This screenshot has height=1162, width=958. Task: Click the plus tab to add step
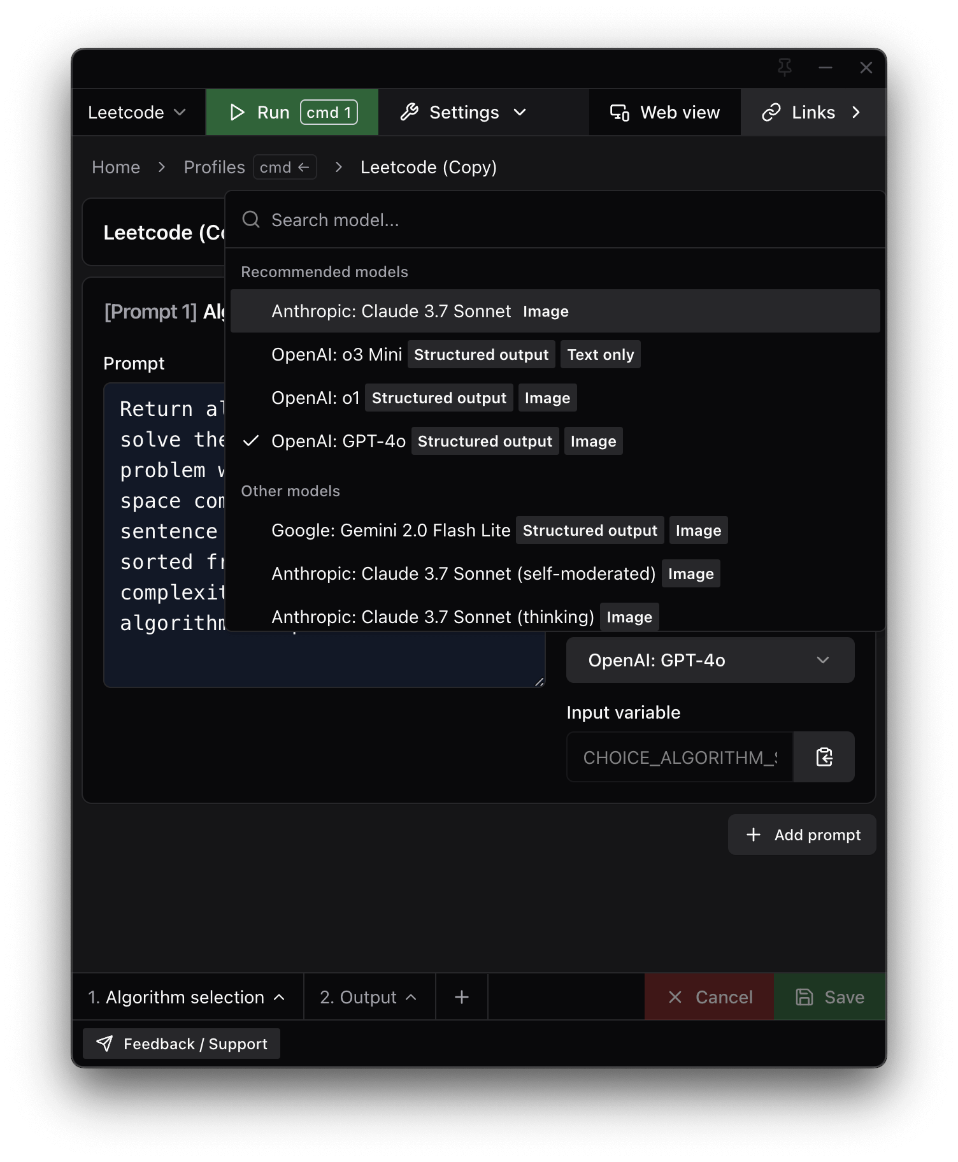462,997
